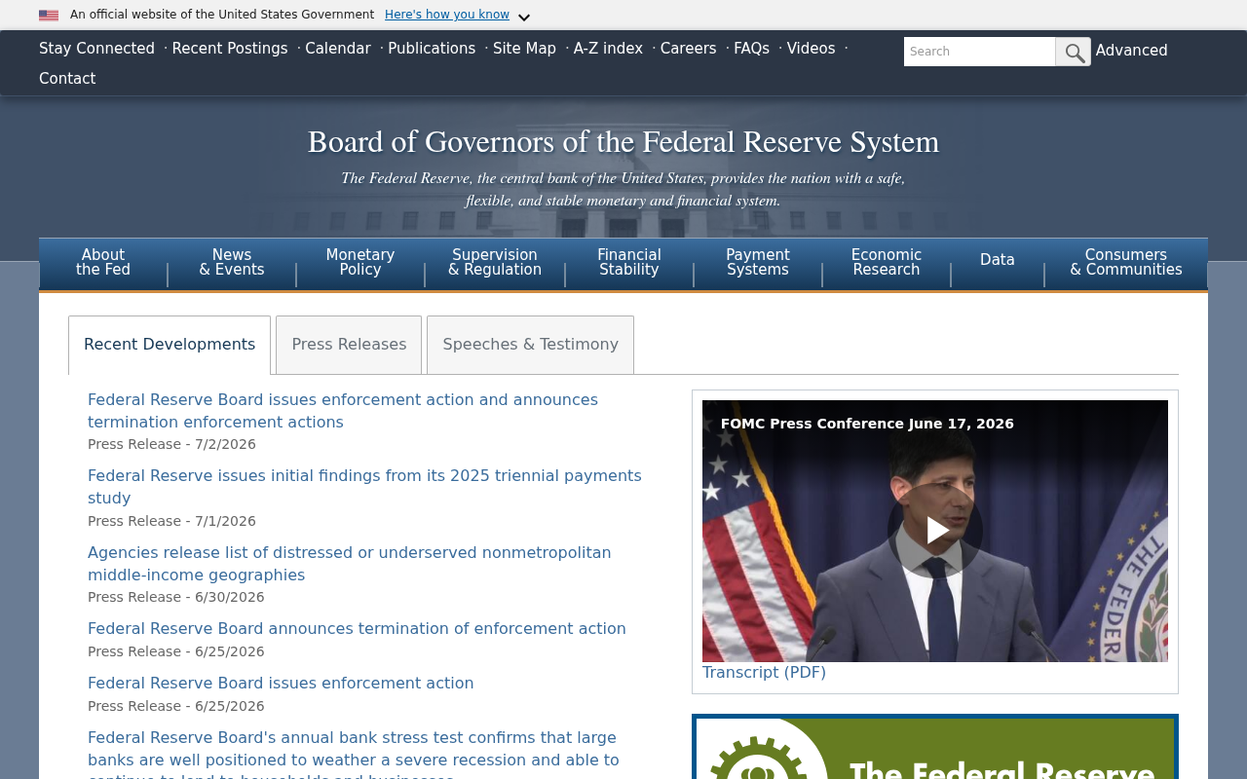Click the Board of Governors site title
Screen dimensions: 1247x779
pyautogui.click(x=623, y=142)
